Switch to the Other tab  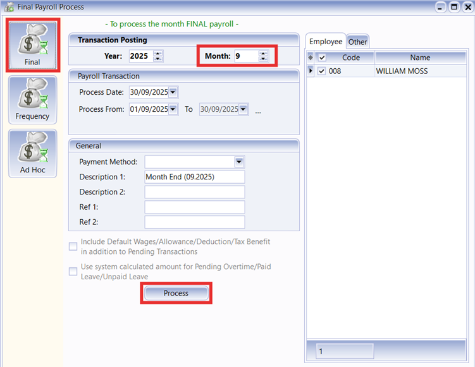tap(357, 42)
